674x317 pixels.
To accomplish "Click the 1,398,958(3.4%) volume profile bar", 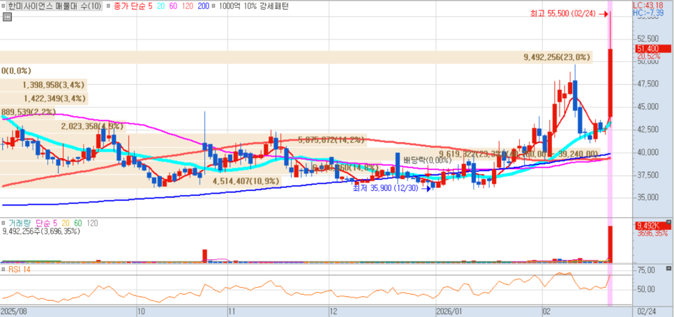I will click(x=43, y=86).
